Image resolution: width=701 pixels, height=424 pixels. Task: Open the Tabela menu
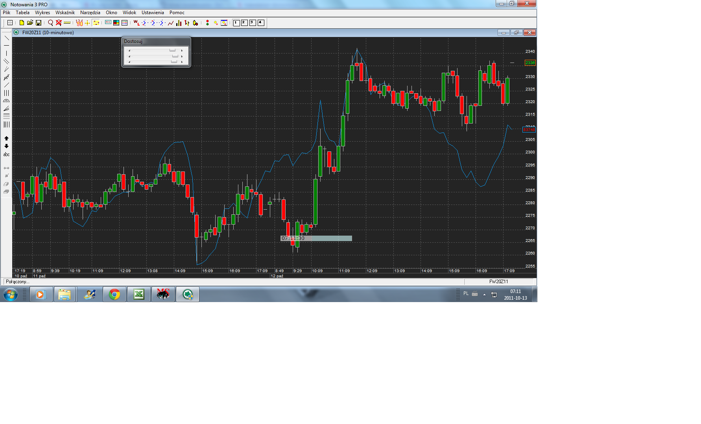coord(22,13)
